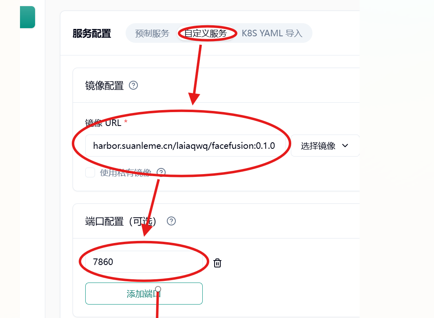Click the chevron arrow inside 选择镜像
Screen dimensions: 434x318
(345, 146)
